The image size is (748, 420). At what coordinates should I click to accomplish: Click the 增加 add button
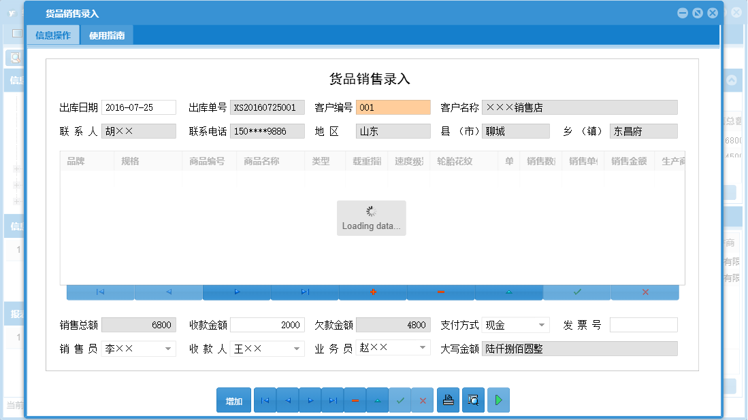pyautogui.click(x=233, y=400)
